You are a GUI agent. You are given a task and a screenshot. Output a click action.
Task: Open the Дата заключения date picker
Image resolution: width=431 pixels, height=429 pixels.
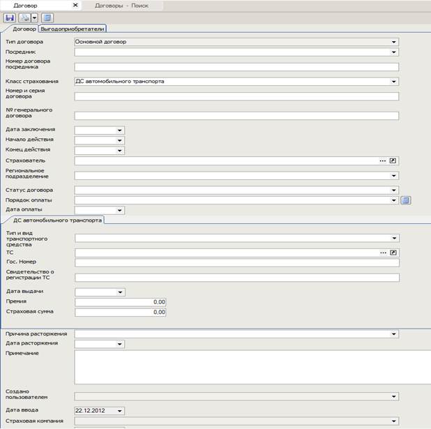(x=121, y=130)
